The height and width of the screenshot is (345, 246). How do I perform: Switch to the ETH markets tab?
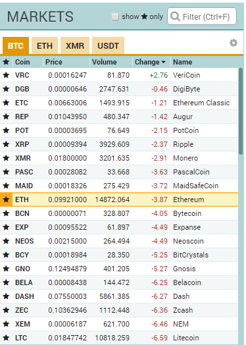coord(45,46)
